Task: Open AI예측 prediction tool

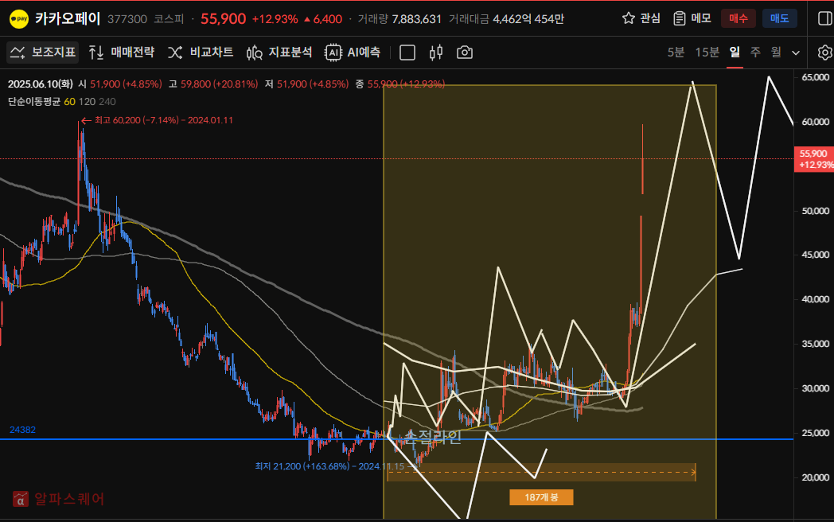Action: [x=353, y=53]
